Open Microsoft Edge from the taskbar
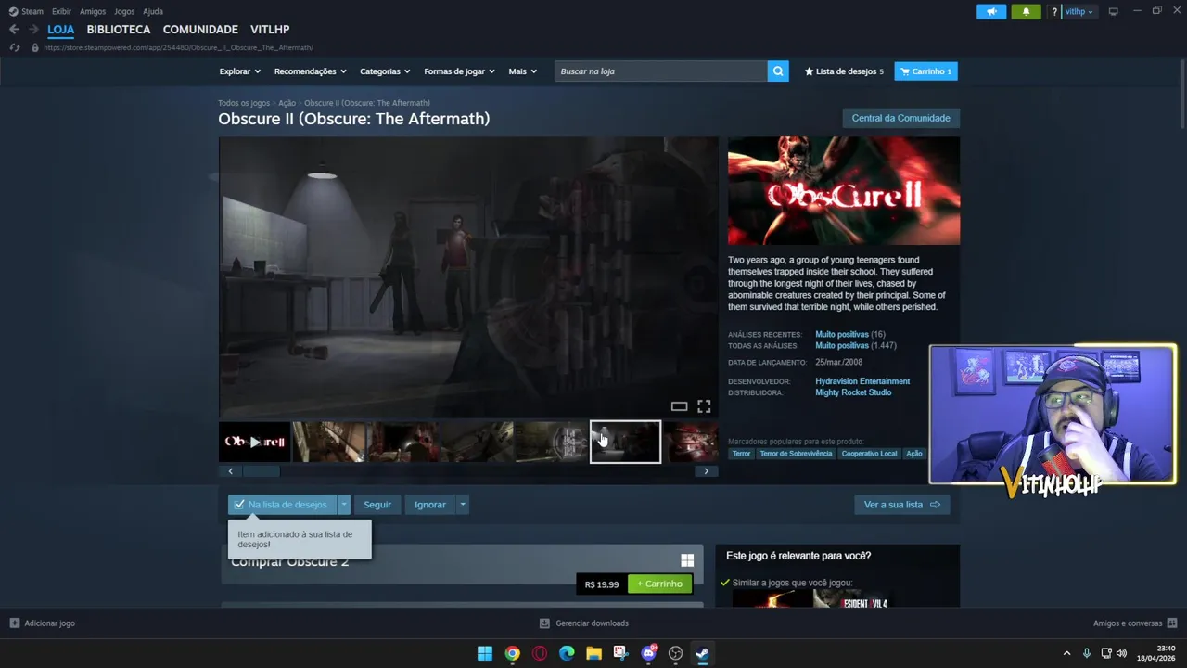Screen dimensions: 1187x668 [567, 653]
